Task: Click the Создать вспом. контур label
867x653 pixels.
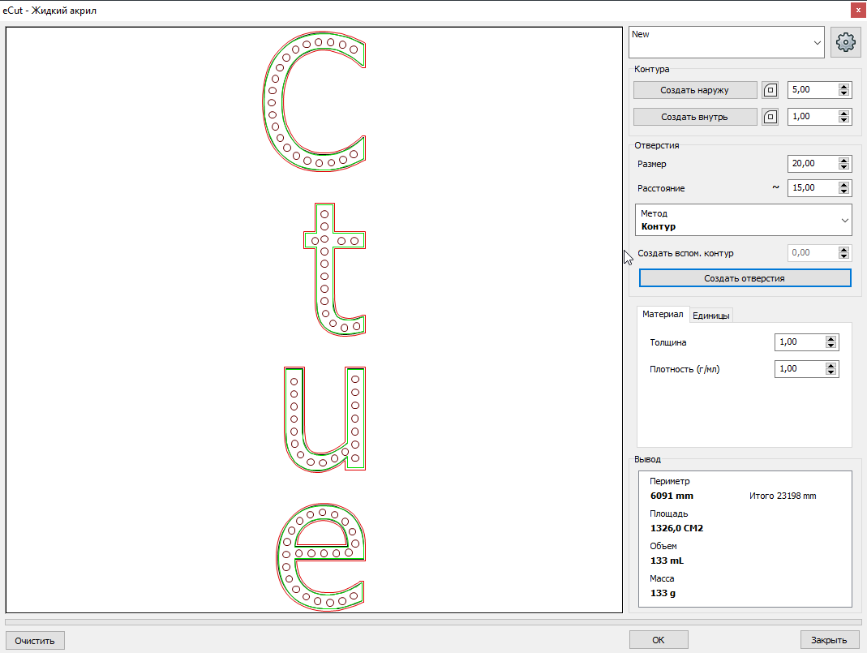Action: (685, 253)
